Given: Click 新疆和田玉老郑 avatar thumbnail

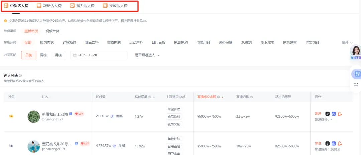Looking at the screenshot, I should [x=34, y=116].
